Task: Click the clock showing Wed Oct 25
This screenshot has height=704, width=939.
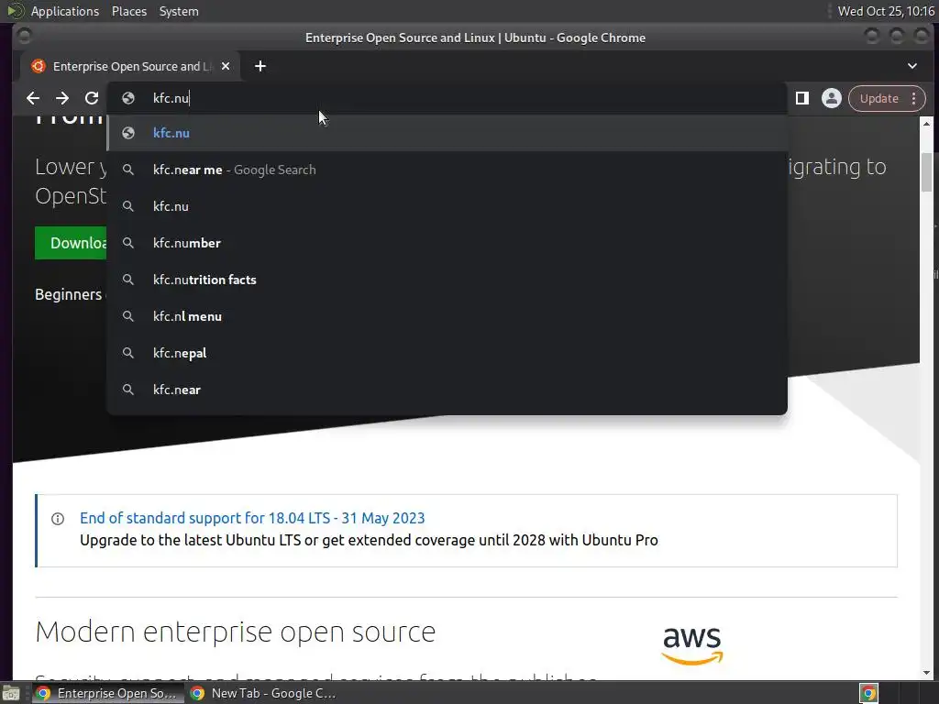Action: point(886,11)
